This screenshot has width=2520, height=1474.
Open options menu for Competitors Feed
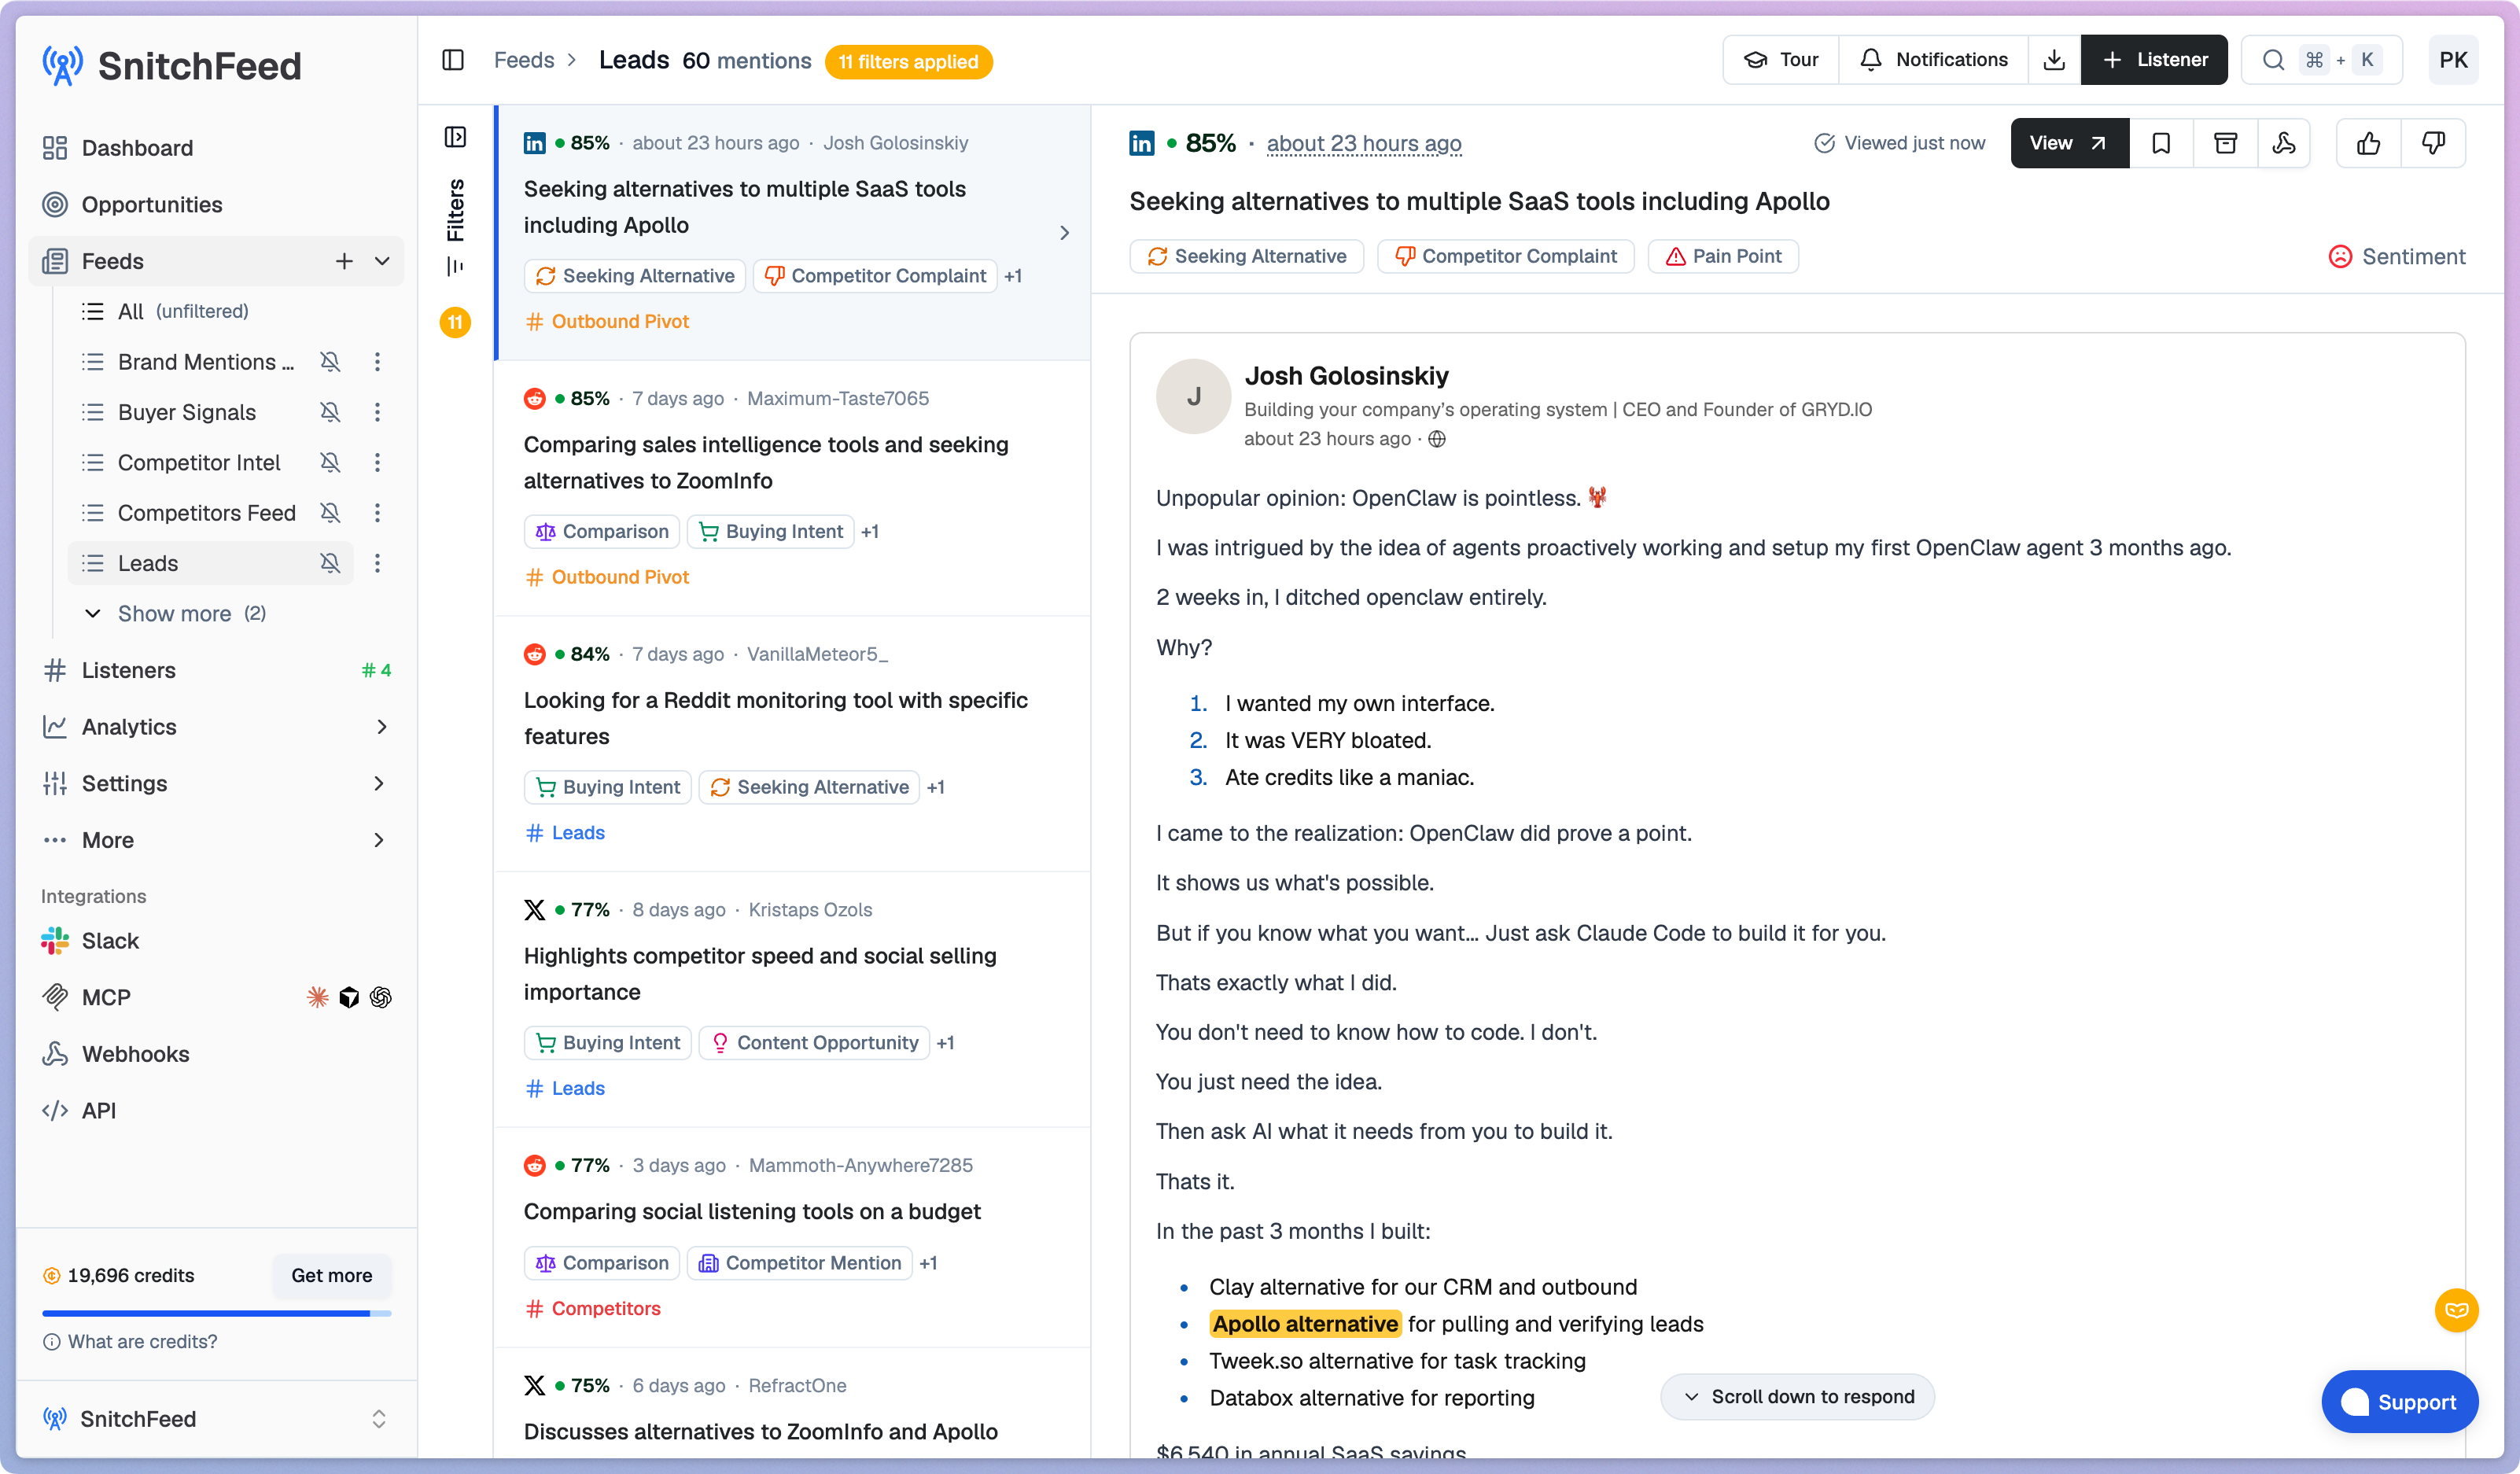(x=377, y=513)
